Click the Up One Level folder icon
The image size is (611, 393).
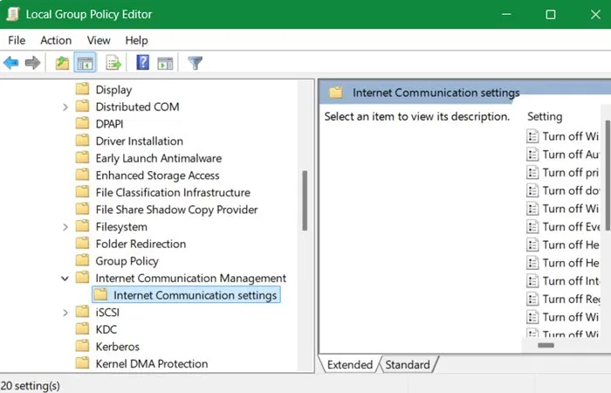point(62,63)
